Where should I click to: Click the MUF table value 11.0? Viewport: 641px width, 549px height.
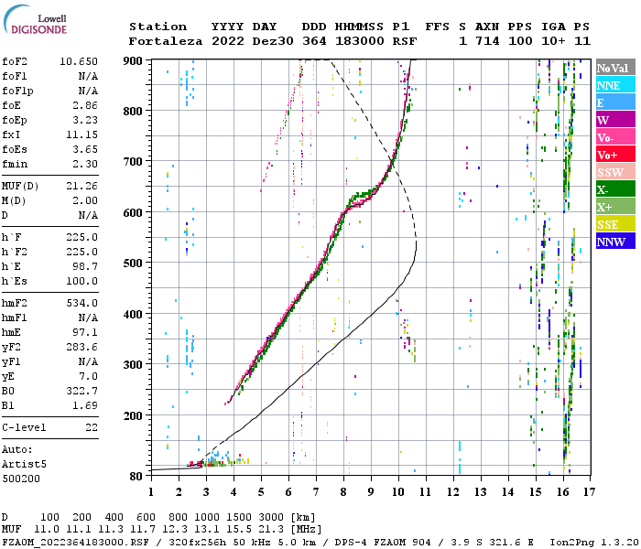pyautogui.click(x=47, y=530)
